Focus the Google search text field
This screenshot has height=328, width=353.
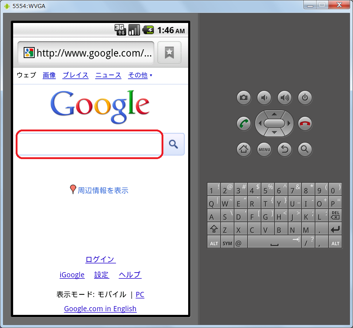pos(90,144)
